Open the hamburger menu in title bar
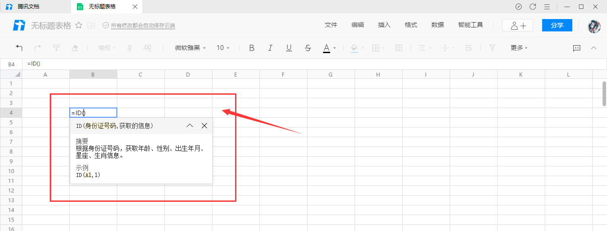 (547, 7)
